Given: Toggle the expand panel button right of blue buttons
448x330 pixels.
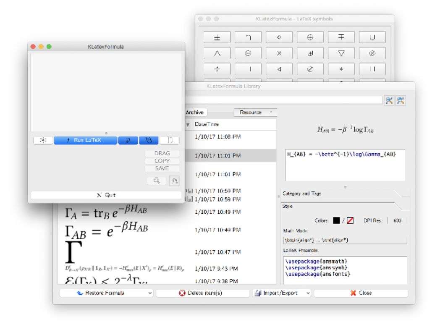Looking at the screenshot, I should 170,140.
